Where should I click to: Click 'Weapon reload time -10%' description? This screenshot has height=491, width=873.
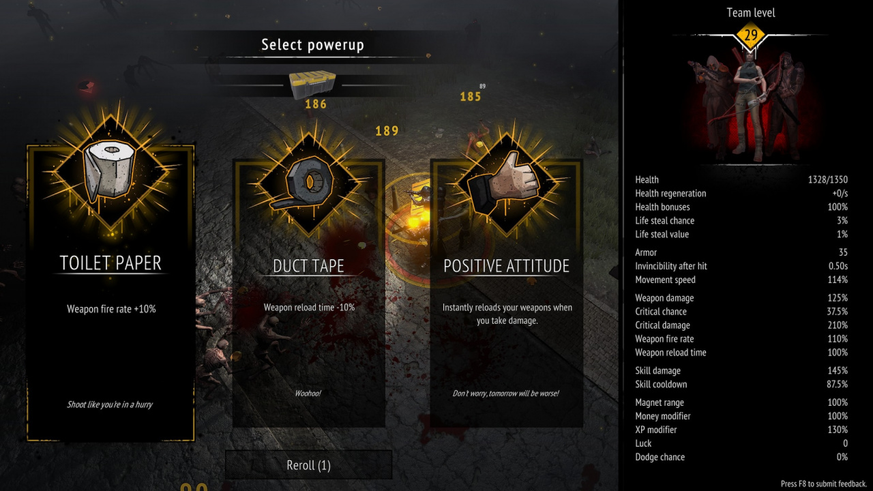[x=309, y=308]
